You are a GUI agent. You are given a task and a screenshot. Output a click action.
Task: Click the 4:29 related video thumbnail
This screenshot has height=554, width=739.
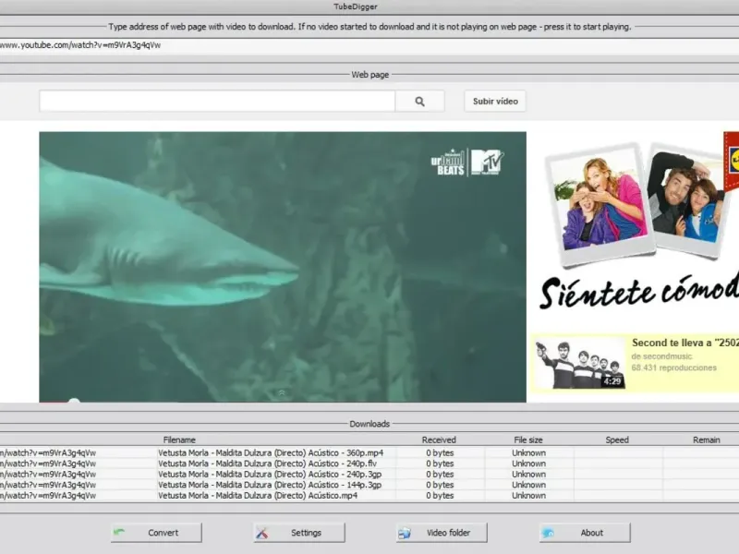(x=580, y=363)
